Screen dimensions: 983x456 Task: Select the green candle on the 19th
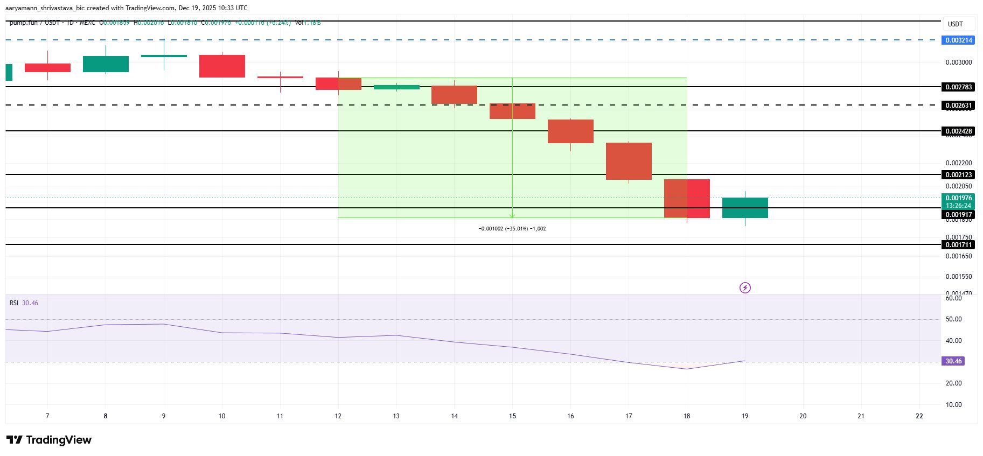(x=745, y=208)
